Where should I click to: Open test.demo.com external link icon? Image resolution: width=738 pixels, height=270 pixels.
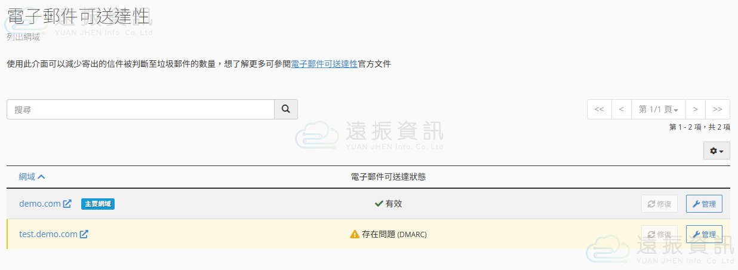pos(84,234)
